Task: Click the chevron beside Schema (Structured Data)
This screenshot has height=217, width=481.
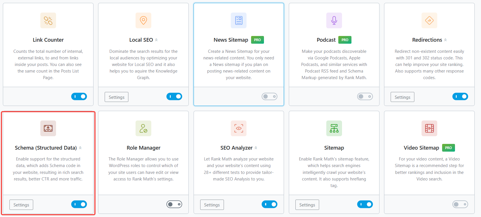Action: tap(80, 148)
